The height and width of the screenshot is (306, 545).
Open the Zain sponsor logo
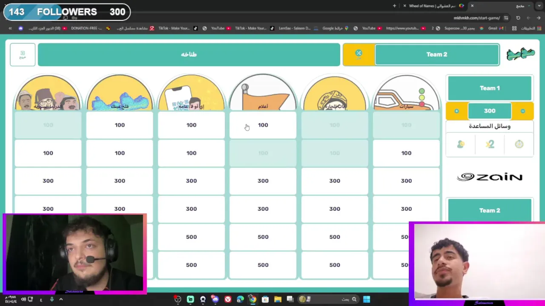[490, 177]
